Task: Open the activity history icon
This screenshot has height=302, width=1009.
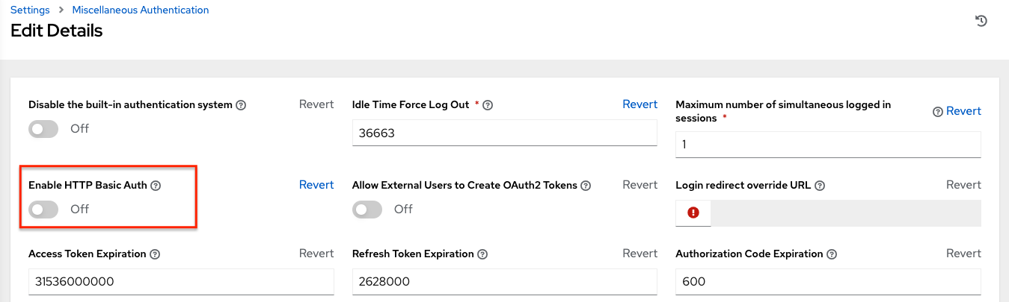Action: [981, 21]
